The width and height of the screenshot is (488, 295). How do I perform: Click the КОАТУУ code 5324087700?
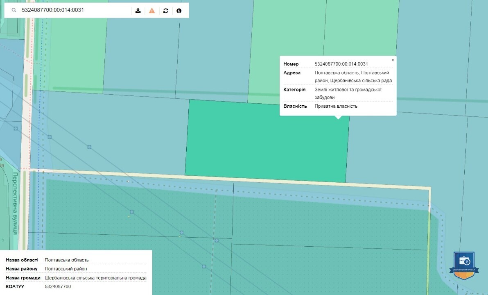(58, 286)
